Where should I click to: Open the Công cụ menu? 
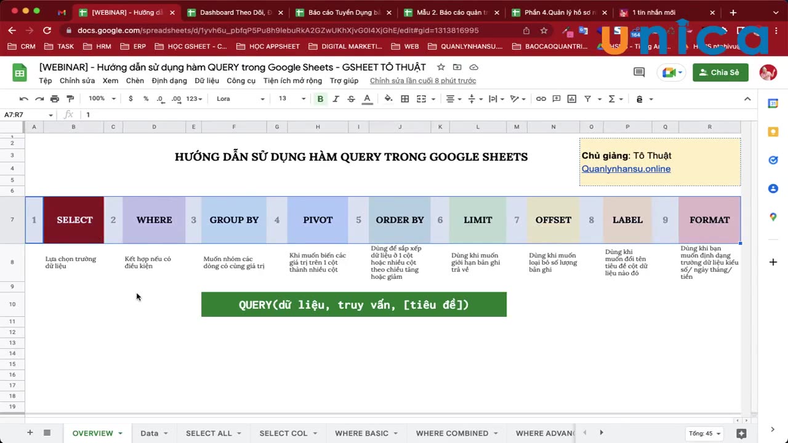click(x=241, y=81)
